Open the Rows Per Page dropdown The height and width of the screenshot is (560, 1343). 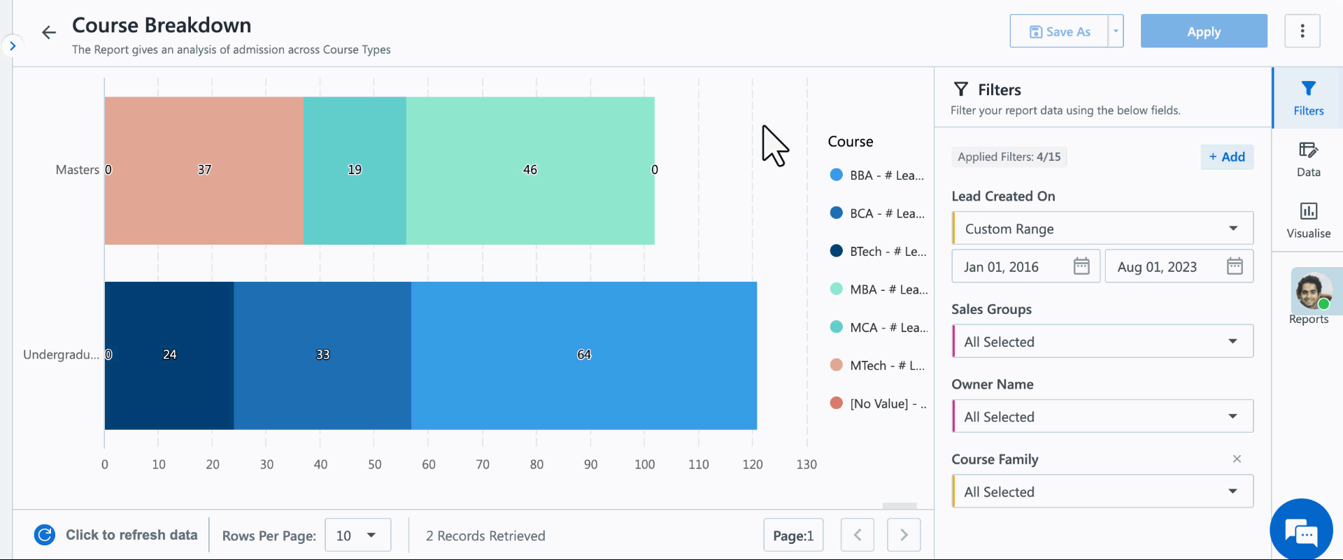[357, 536]
